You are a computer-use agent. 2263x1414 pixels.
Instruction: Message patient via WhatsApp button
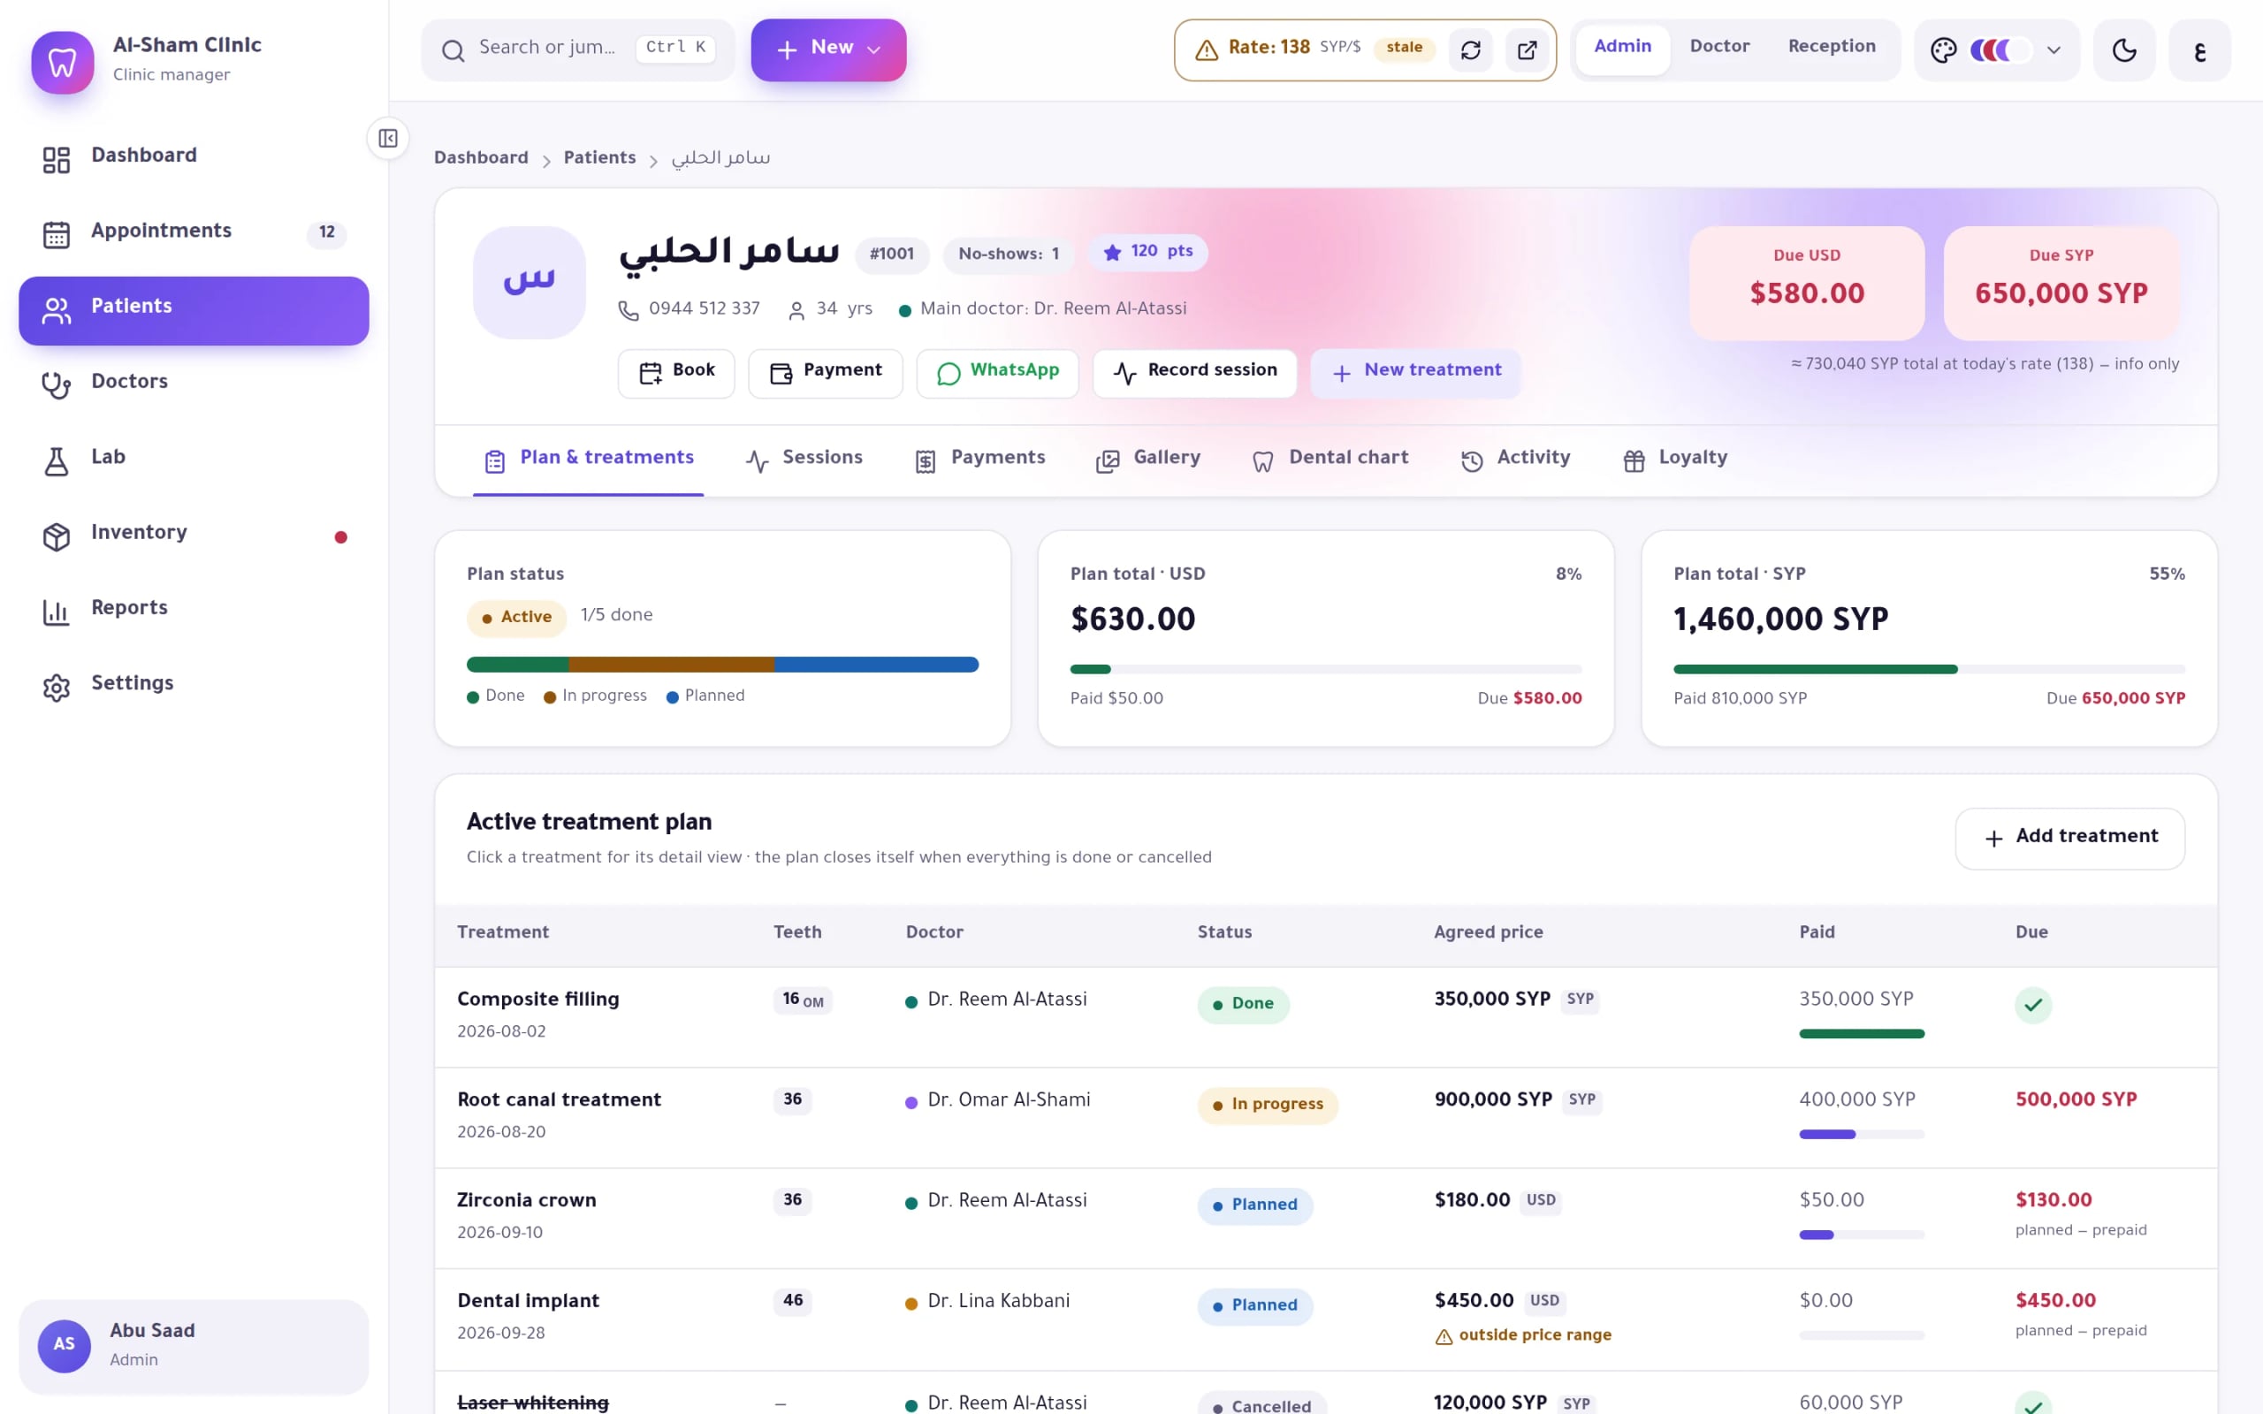pos(997,373)
